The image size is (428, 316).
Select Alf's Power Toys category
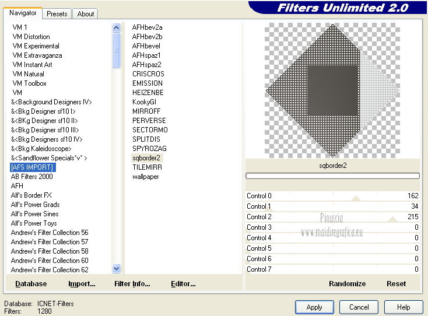pos(34,223)
